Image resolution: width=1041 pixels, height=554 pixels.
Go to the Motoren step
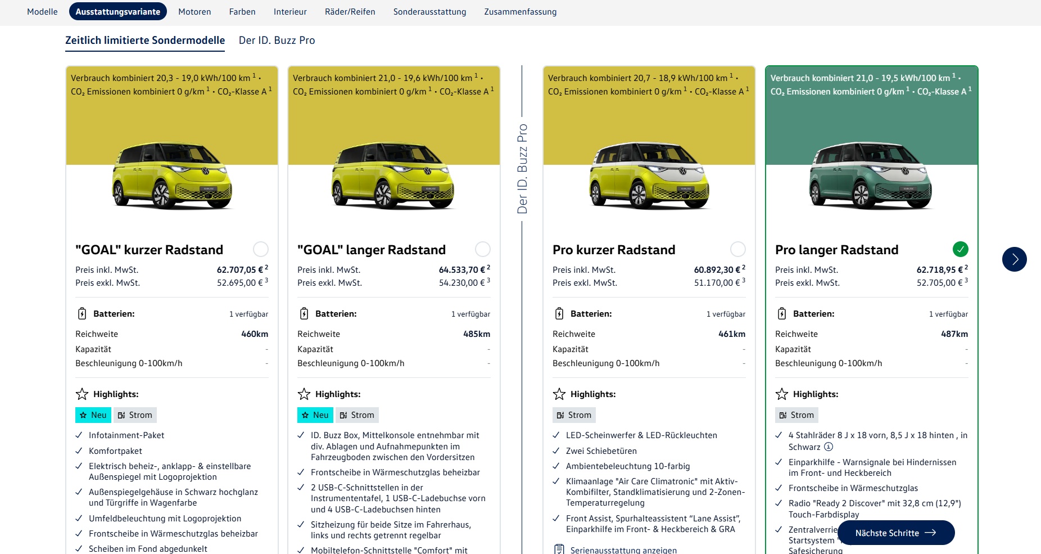point(194,12)
